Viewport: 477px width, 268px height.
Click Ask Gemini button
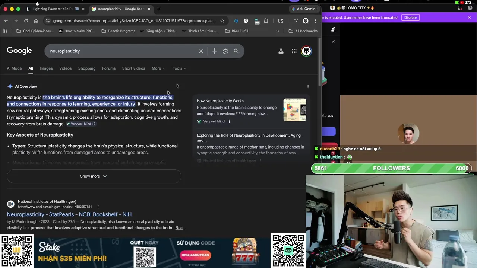[304, 9]
